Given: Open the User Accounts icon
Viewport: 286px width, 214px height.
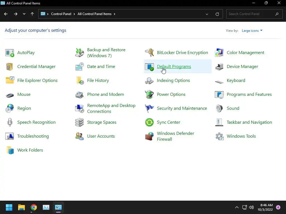Looking at the screenshot, I should point(80,136).
